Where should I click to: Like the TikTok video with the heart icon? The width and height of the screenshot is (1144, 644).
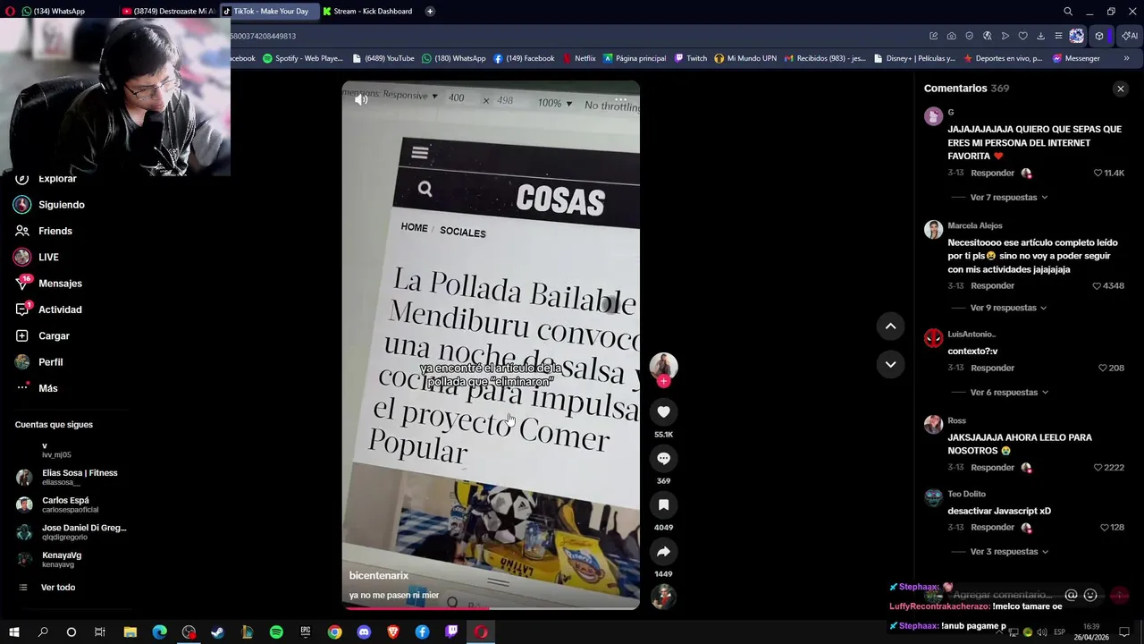[663, 411]
